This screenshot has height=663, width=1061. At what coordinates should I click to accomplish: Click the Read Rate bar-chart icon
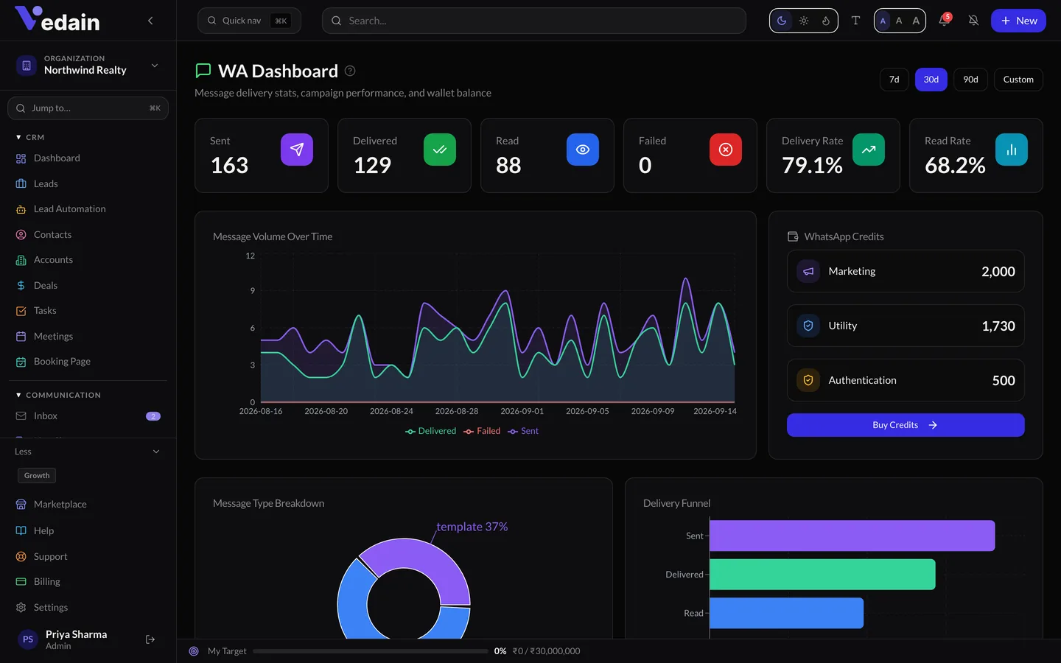(x=1012, y=150)
